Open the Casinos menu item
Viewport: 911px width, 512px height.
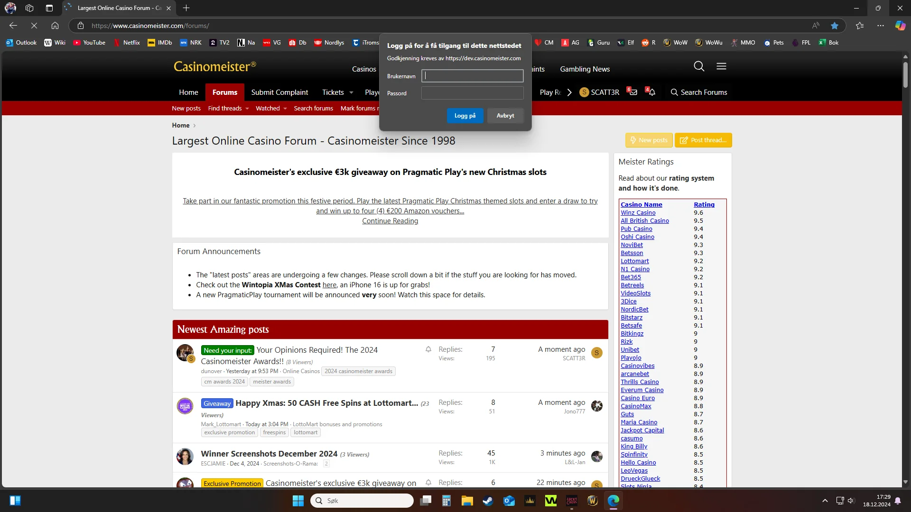[x=364, y=69]
